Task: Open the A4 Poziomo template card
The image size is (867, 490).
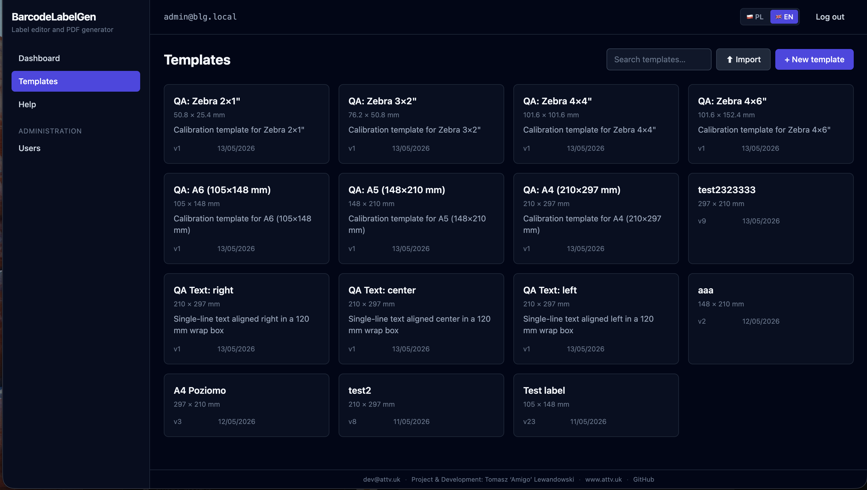Action: 247,405
